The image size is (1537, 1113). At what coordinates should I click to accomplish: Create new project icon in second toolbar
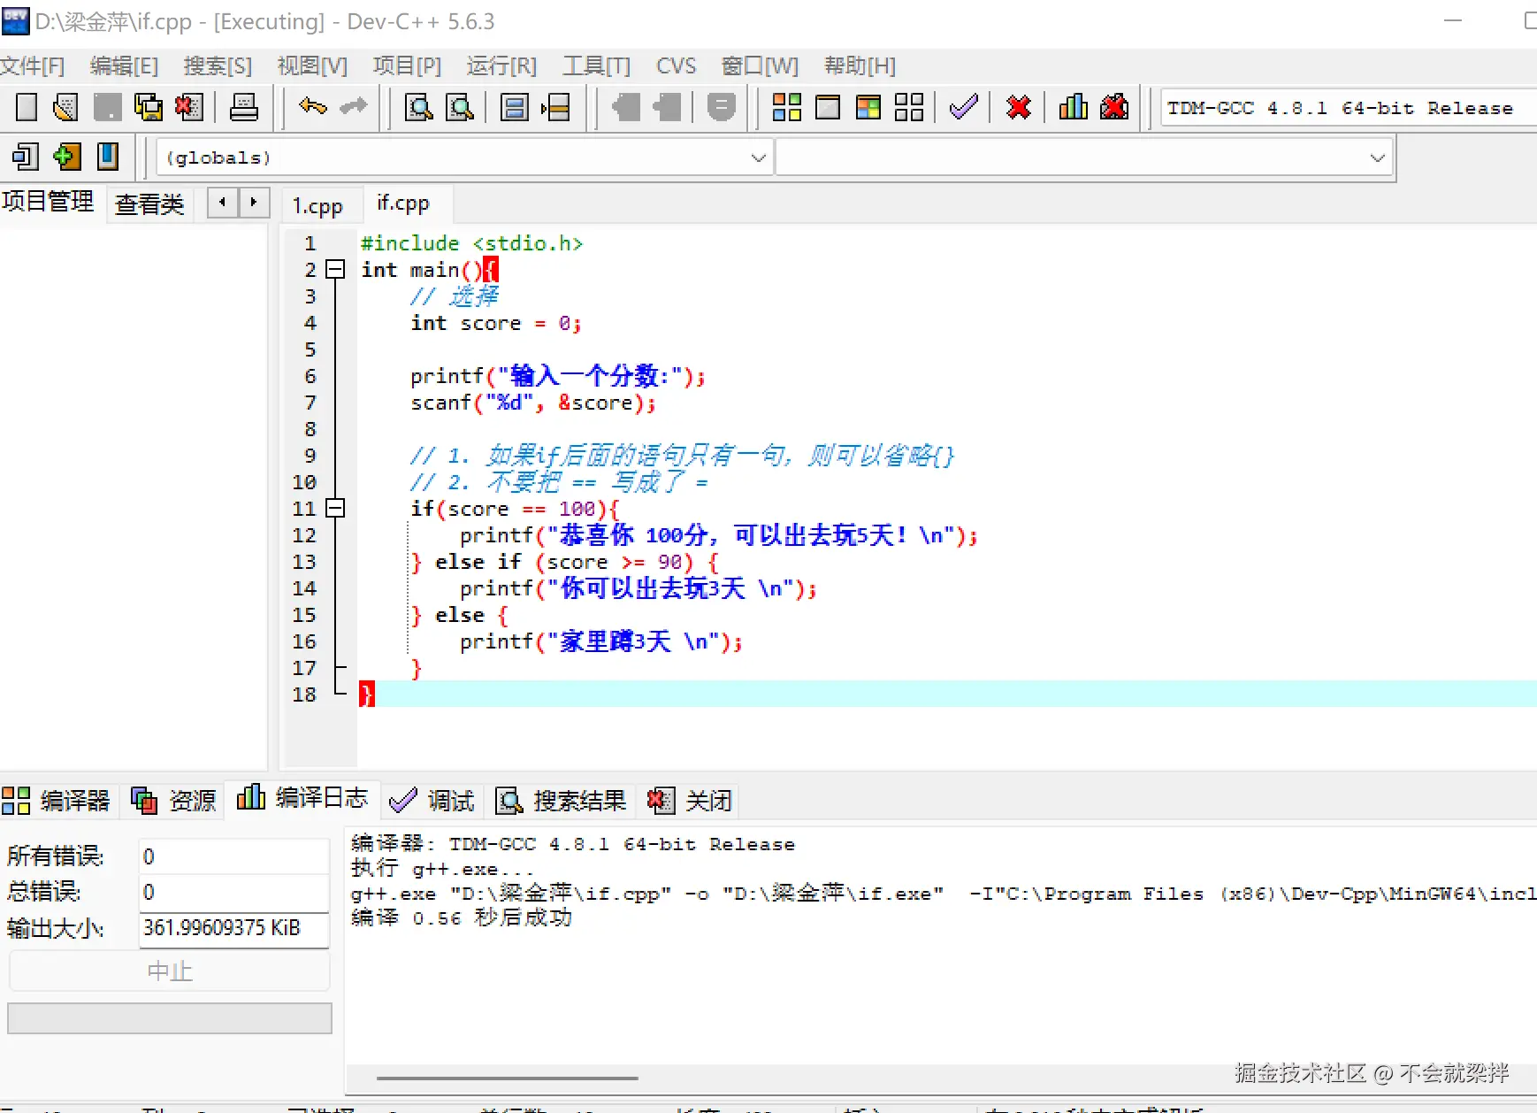click(26, 157)
